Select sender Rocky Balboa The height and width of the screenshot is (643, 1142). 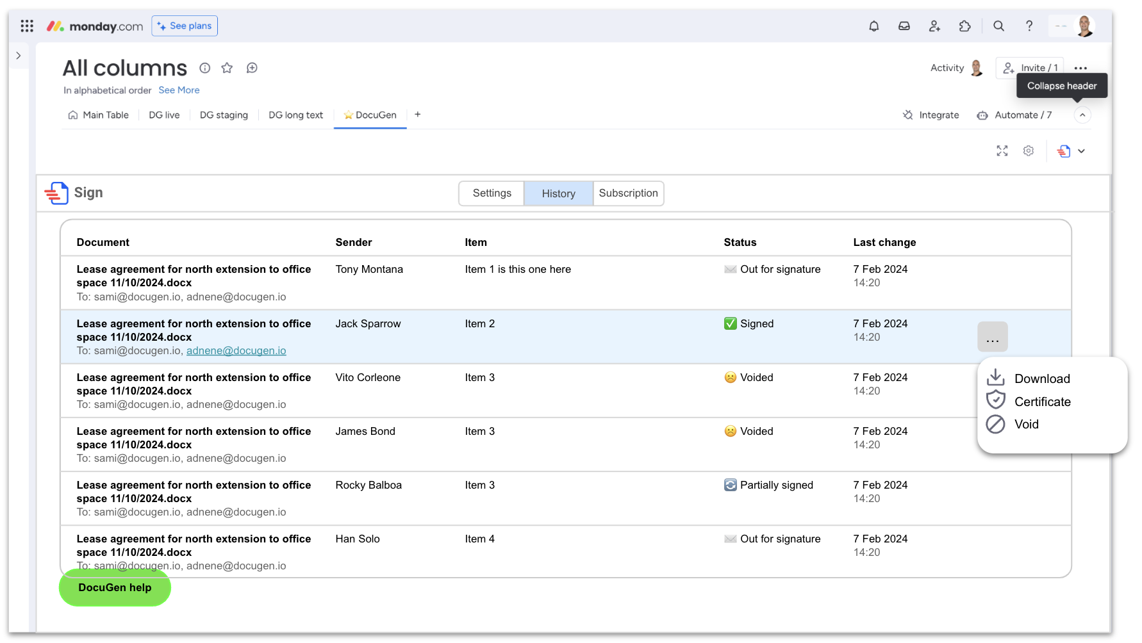coord(368,485)
